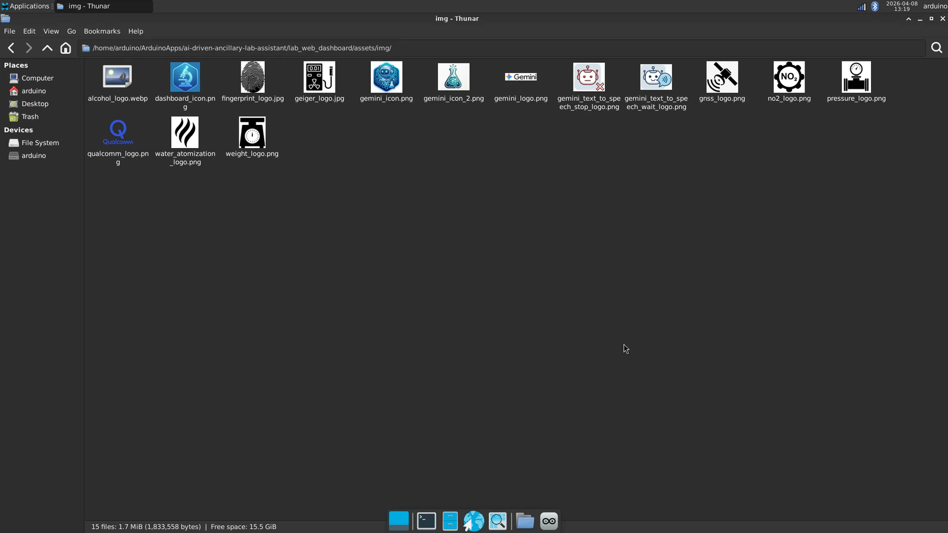Open the Bookmarks menu
Screen dimensions: 948x533
(x=102, y=31)
